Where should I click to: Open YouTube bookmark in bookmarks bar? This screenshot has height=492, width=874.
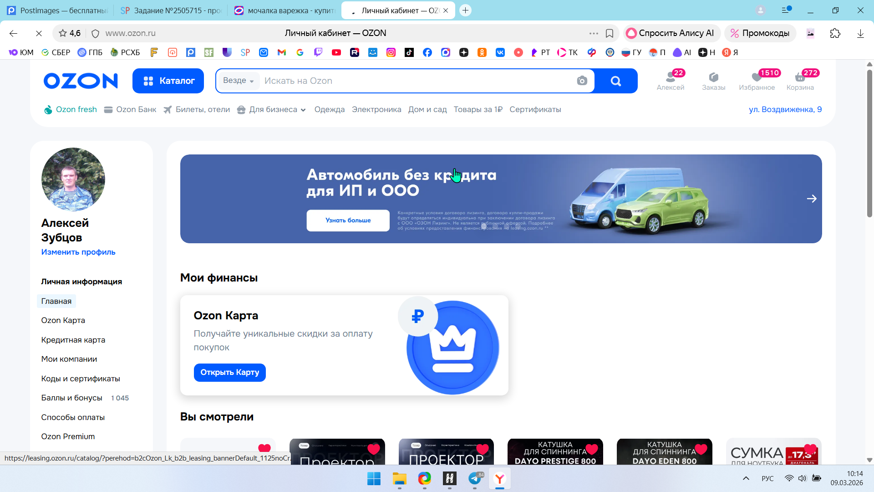(336, 52)
